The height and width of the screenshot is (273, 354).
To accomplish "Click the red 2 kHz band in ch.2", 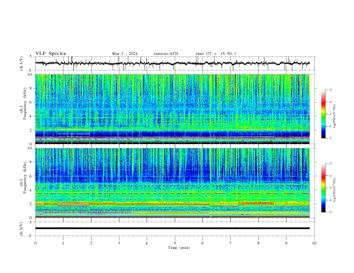I will (172, 203).
